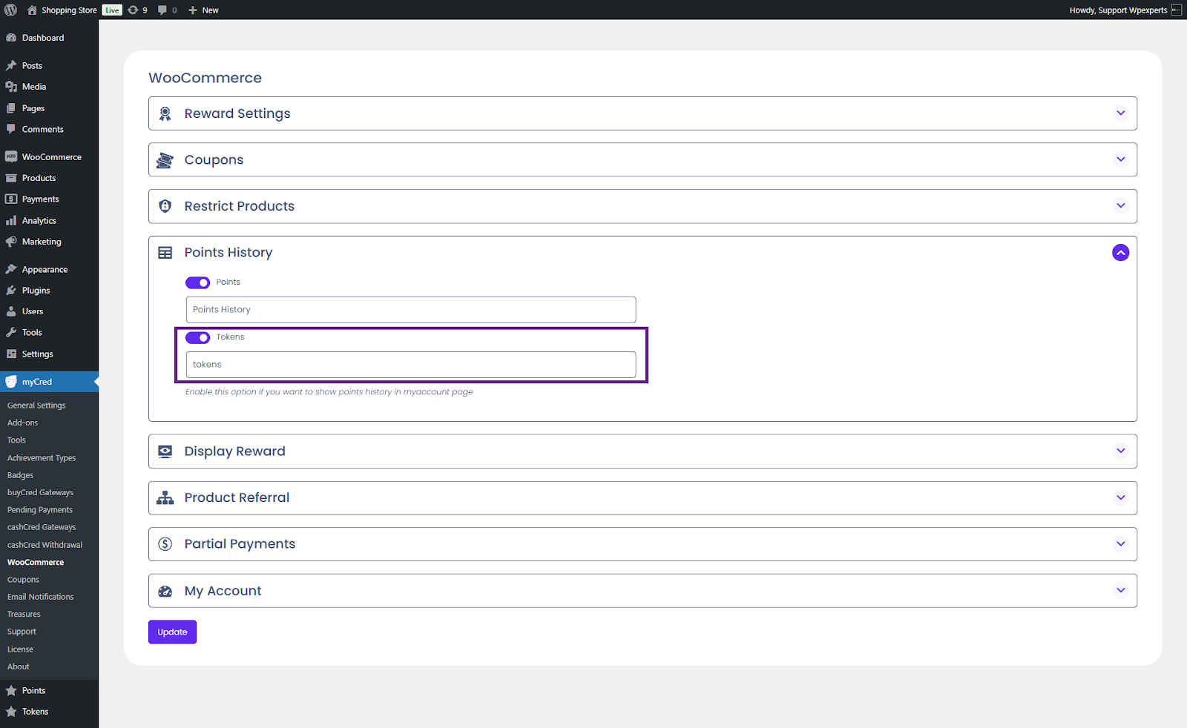Viewport: 1187px width, 728px height.
Task: Click the Partial Payments dollar icon
Action: pos(165,544)
